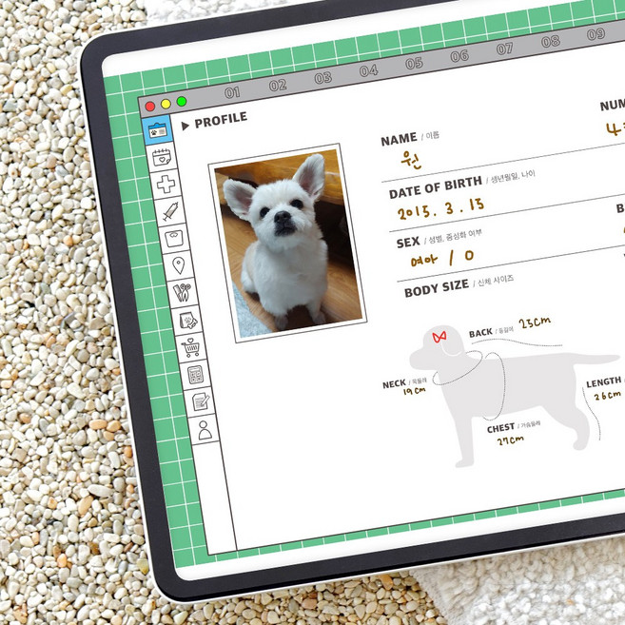Click the DATE OF BIRTH label
625x625 pixels.
point(436,188)
